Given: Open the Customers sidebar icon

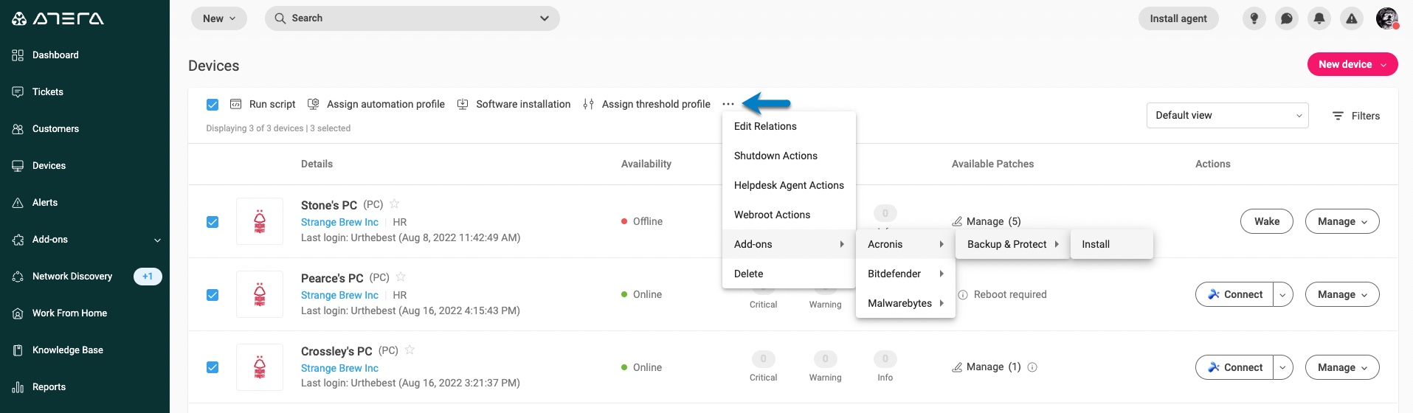Looking at the screenshot, I should coord(18,129).
